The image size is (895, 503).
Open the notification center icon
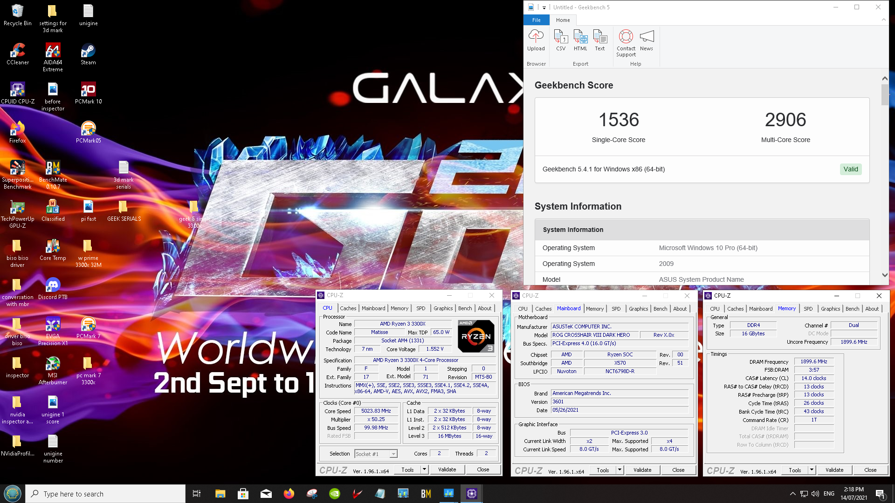pyautogui.click(x=880, y=494)
